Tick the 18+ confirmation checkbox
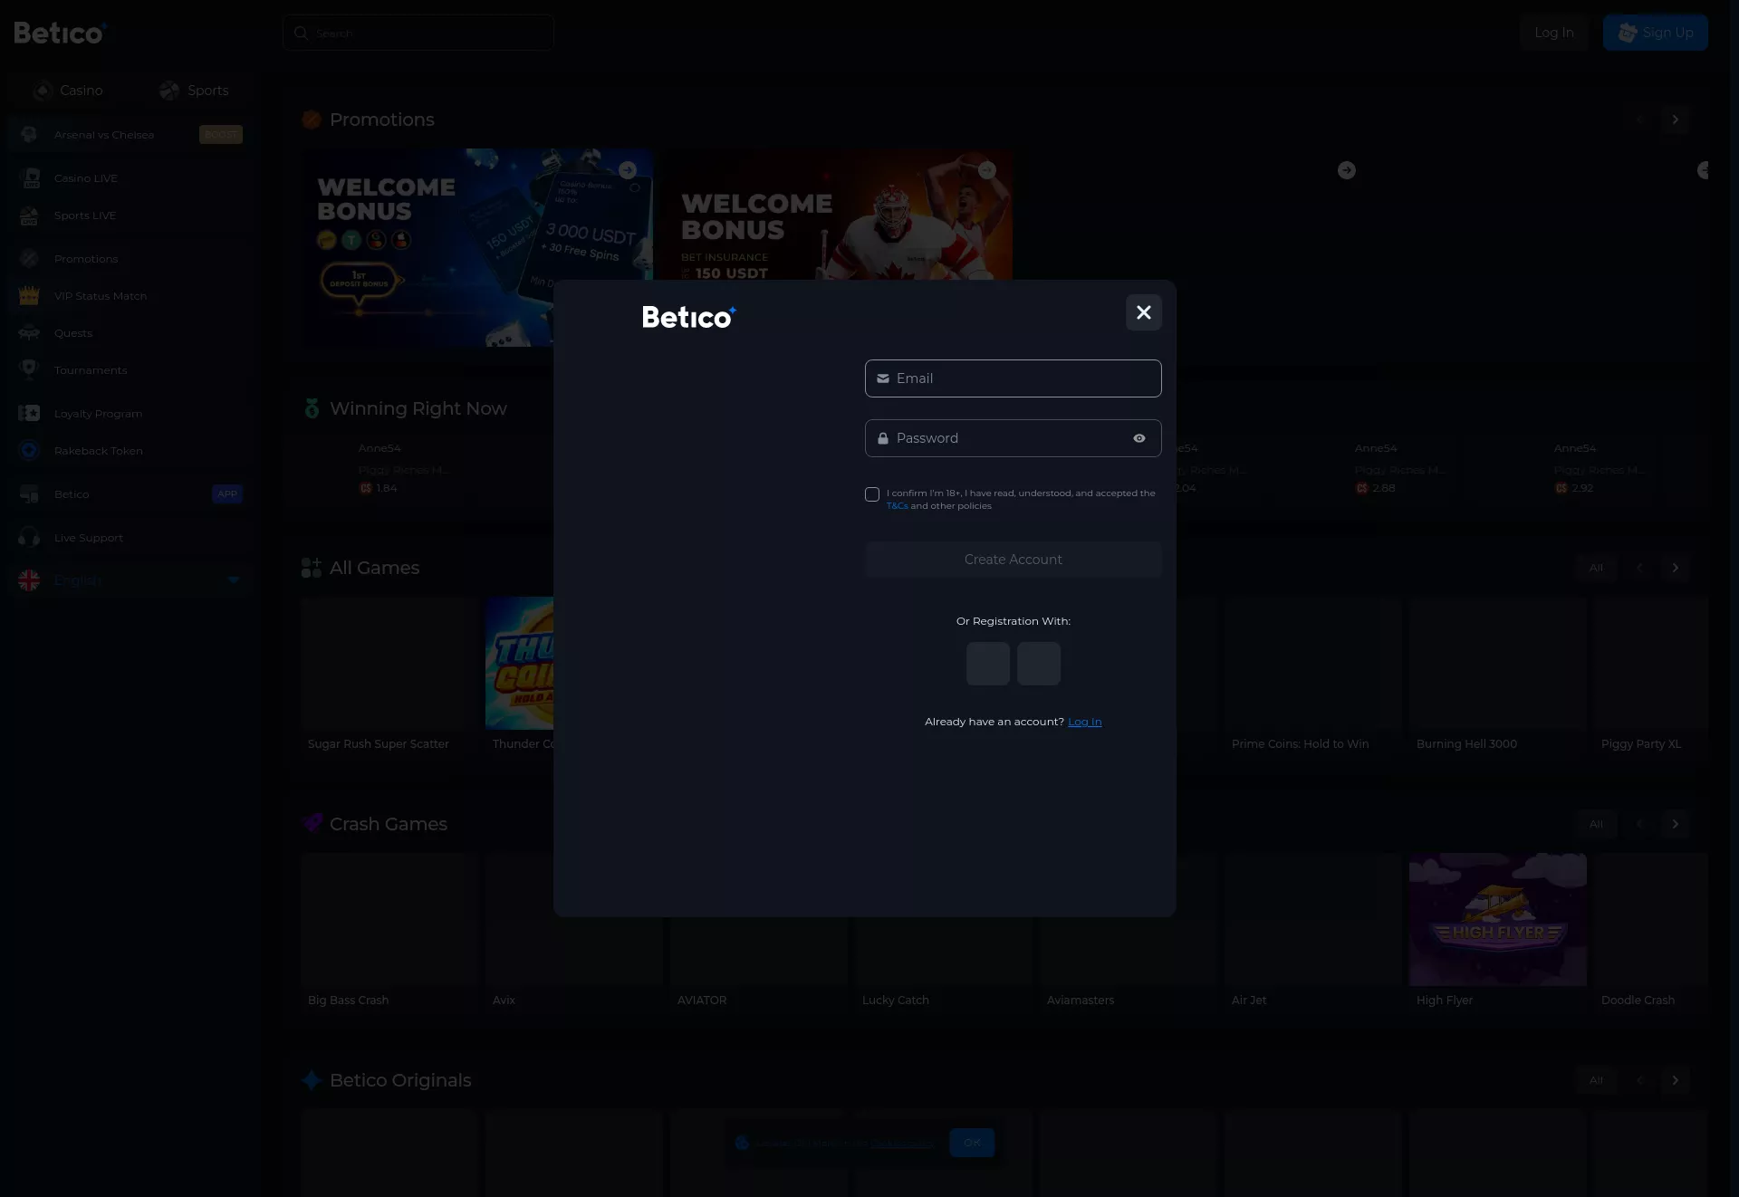This screenshot has width=1739, height=1197. [x=872, y=494]
